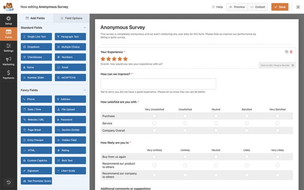Select Neutral for Buy from us again
This screenshot has height=190, width=304.
216,157
